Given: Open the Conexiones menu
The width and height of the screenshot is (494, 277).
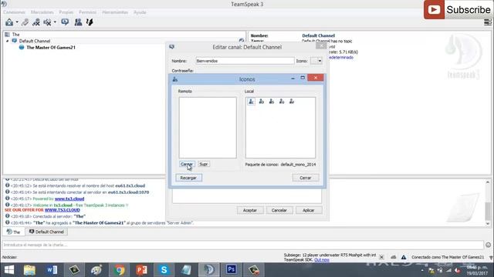Looking at the screenshot, I should tap(14, 12).
